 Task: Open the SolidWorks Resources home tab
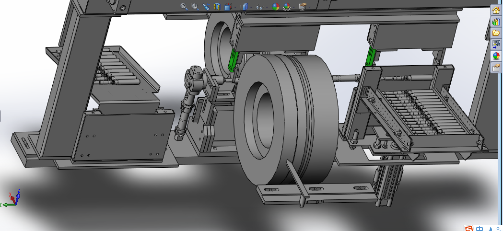(x=496, y=10)
